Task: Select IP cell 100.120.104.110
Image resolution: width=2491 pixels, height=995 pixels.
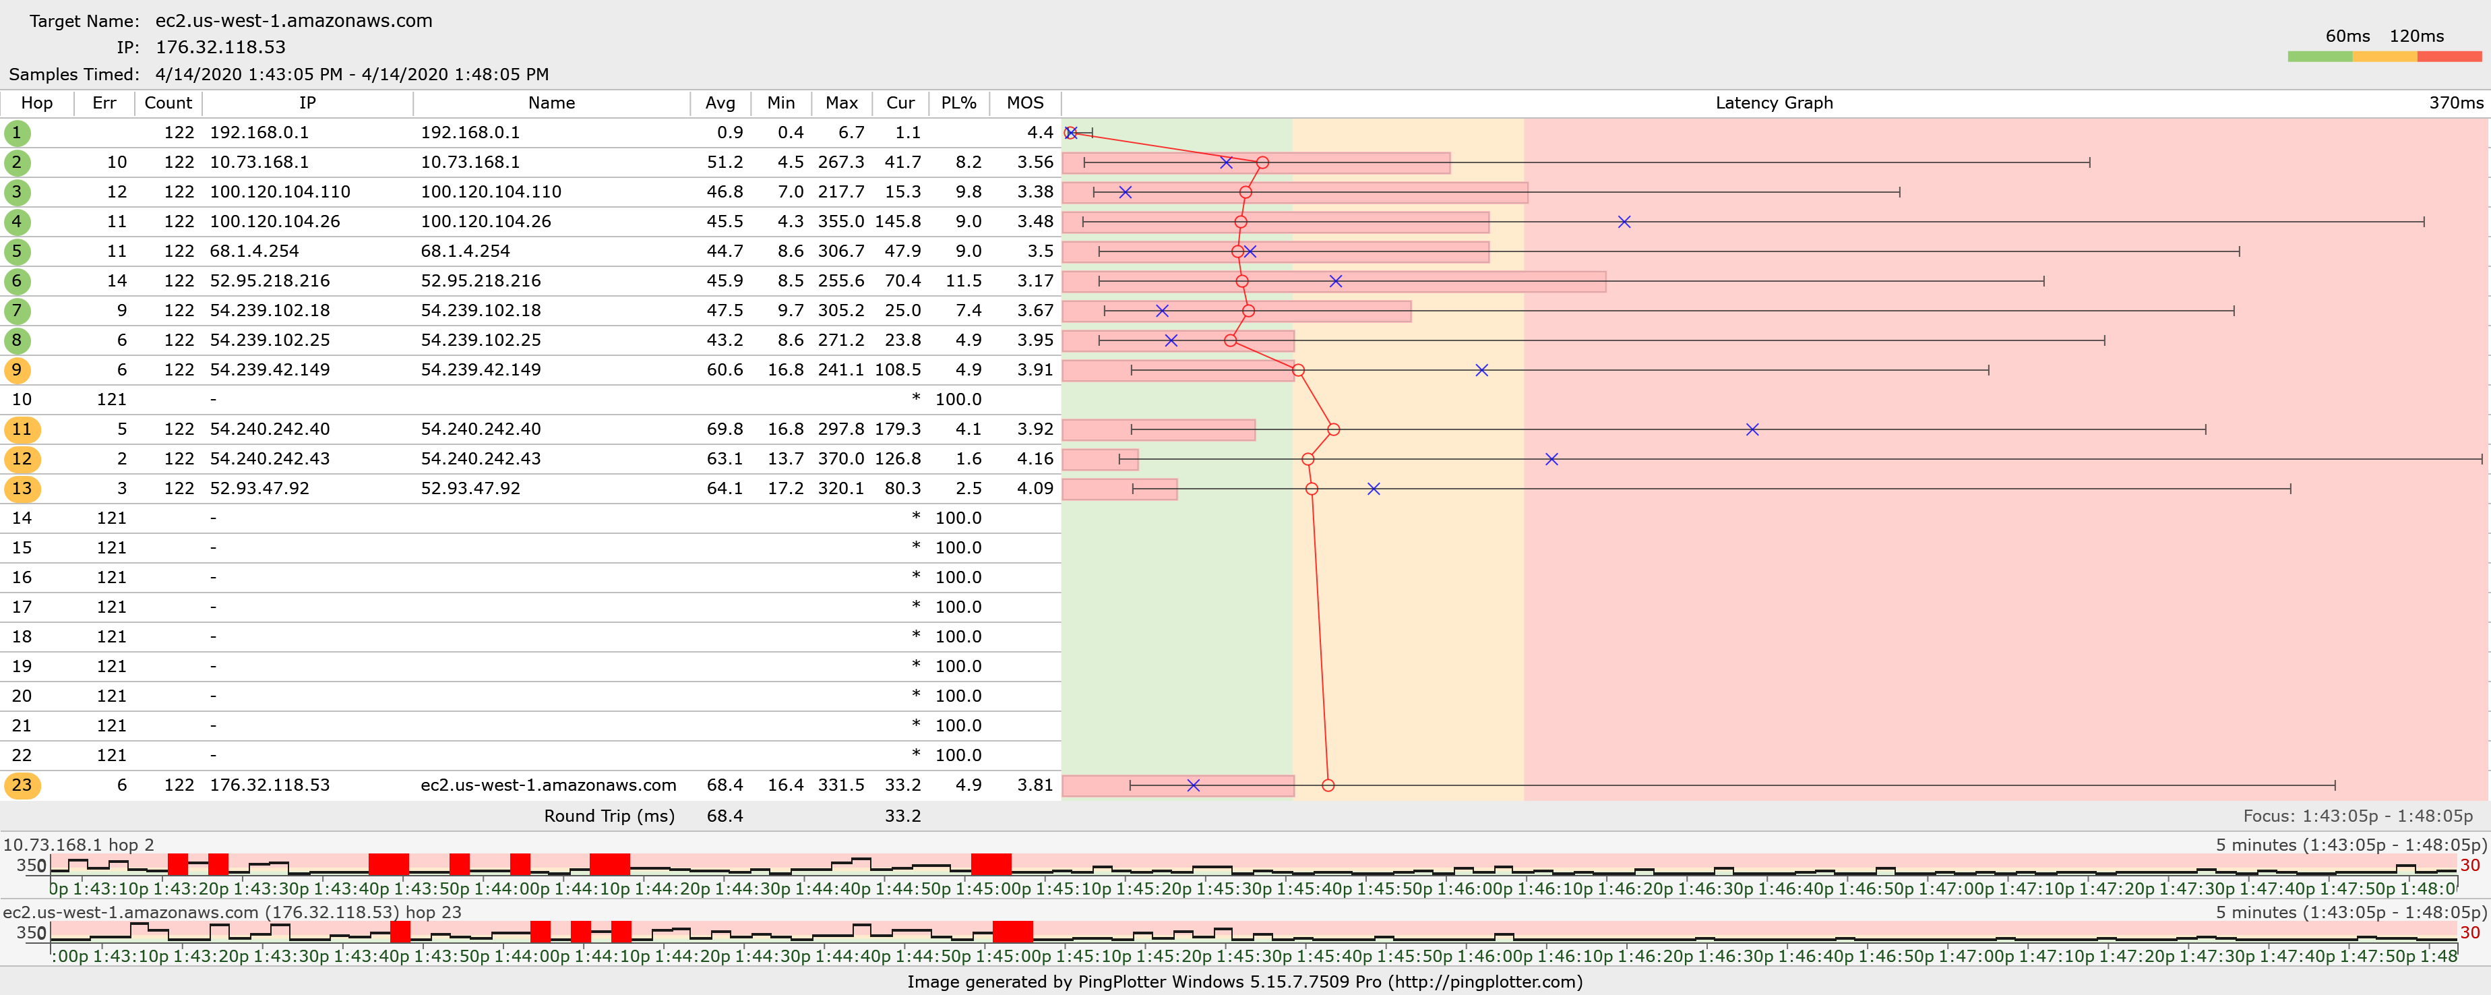Action: (280, 192)
